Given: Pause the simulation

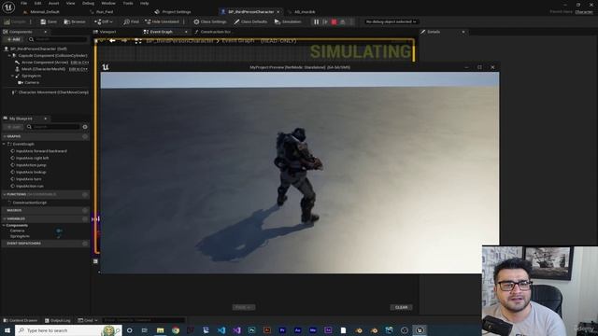Looking at the screenshot, I should click(316, 21).
